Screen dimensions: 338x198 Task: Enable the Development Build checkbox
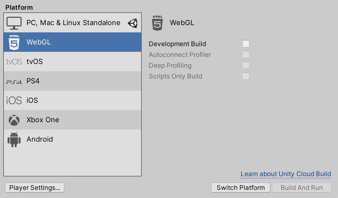point(246,44)
